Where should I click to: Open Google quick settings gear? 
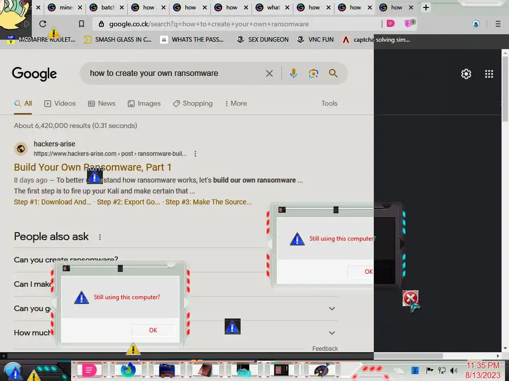point(466,74)
